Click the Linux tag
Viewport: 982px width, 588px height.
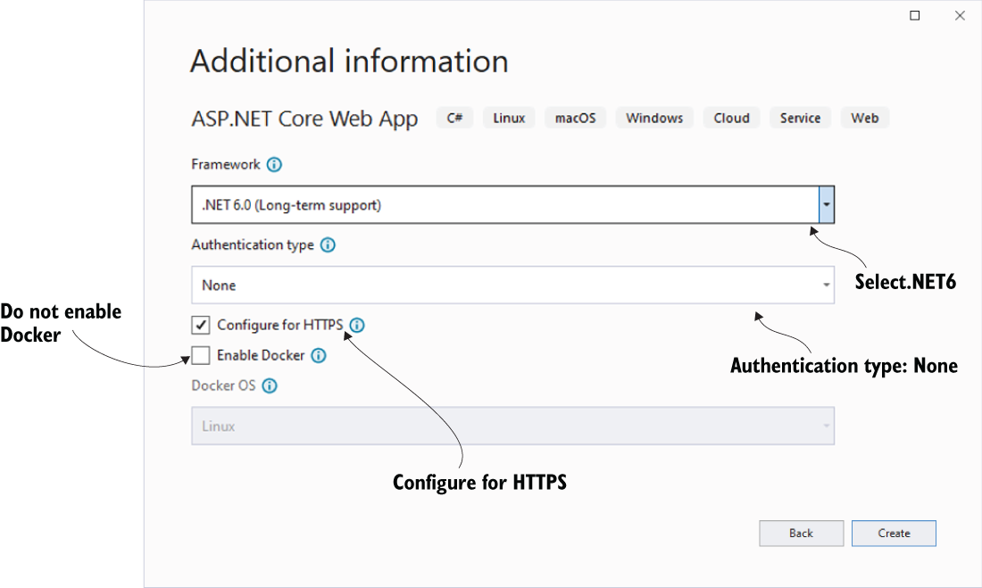point(509,118)
